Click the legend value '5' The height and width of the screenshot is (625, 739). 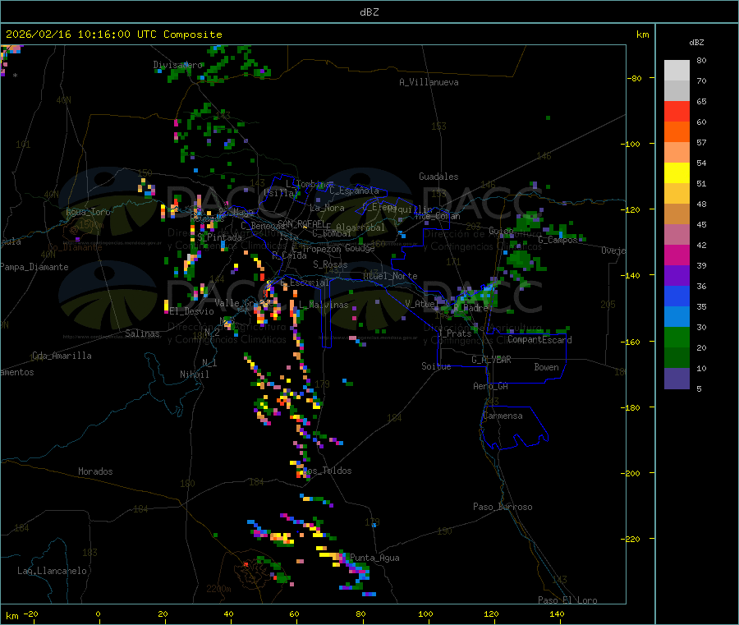[699, 388]
